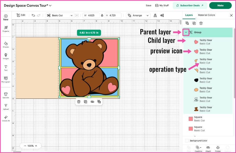This screenshot has height=153, width=236.
Task: Open the Projects sidebar item
Action: coord(6,29)
